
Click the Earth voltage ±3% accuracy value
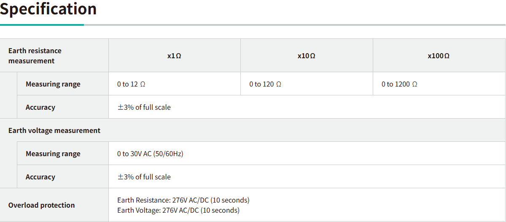[x=144, y=177]
